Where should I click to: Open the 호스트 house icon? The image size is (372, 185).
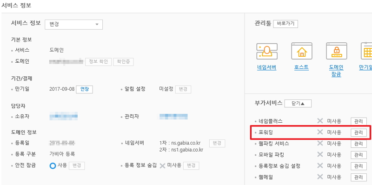tap(301, 51)
